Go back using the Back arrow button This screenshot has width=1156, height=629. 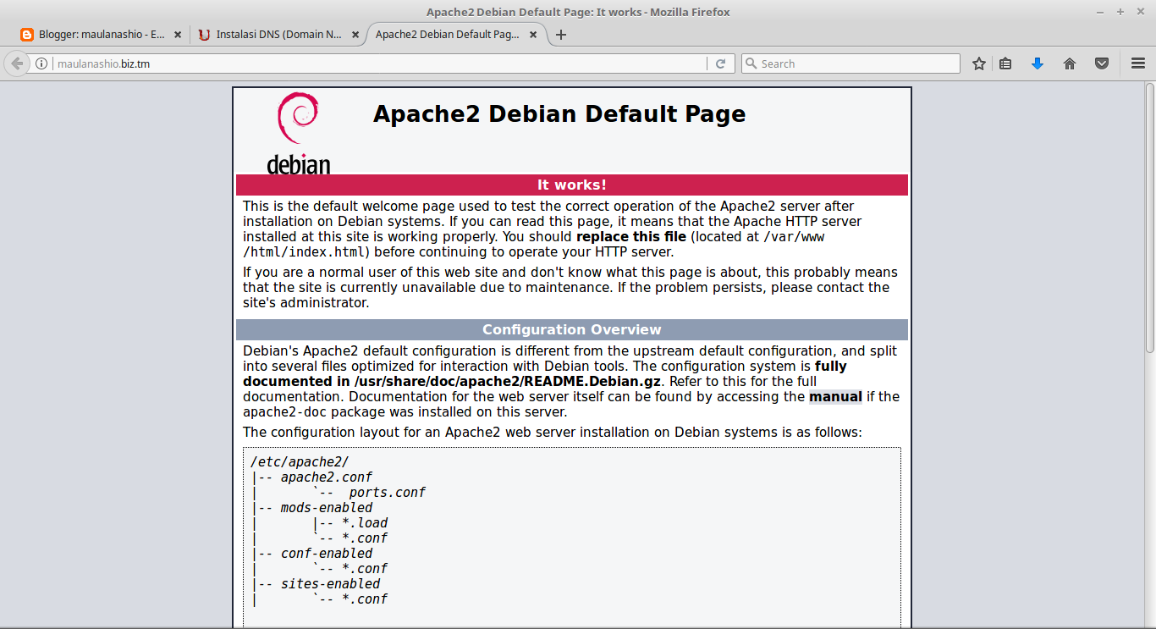(17, 63)
